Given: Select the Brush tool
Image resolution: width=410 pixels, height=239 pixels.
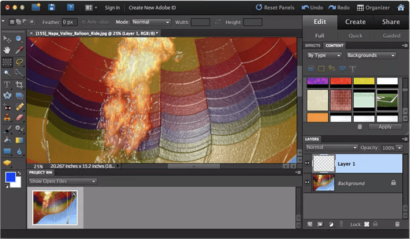Looking at the screenshot, I should tap(7, 129).
